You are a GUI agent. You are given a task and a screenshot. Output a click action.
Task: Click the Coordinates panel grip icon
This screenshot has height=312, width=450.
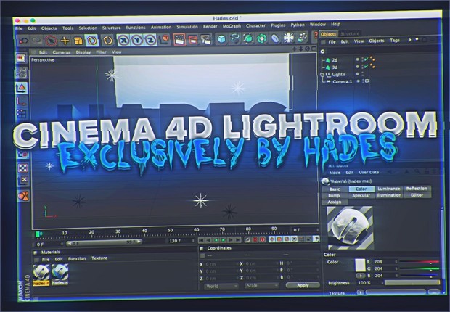pos(202,248)
